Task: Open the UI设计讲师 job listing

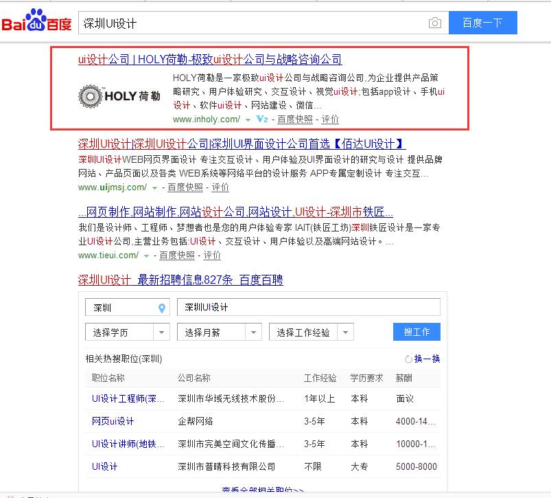Action: click(128, 444)
